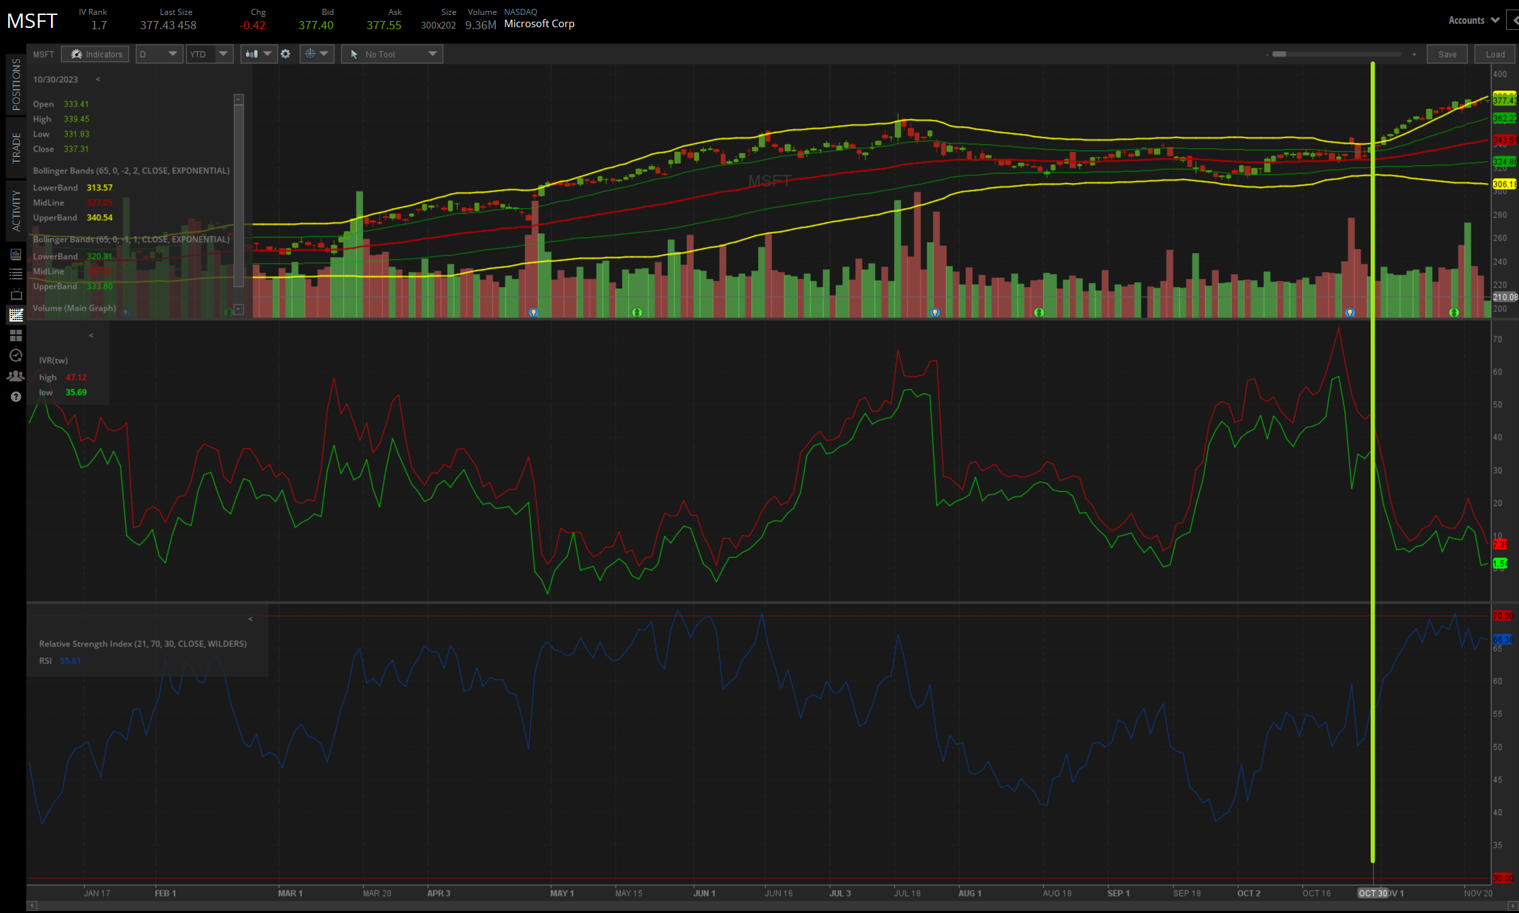Click the 343.54 red midline price bubble
The height and width of the screenshot is (913, 1519).
click(1505, 140)
